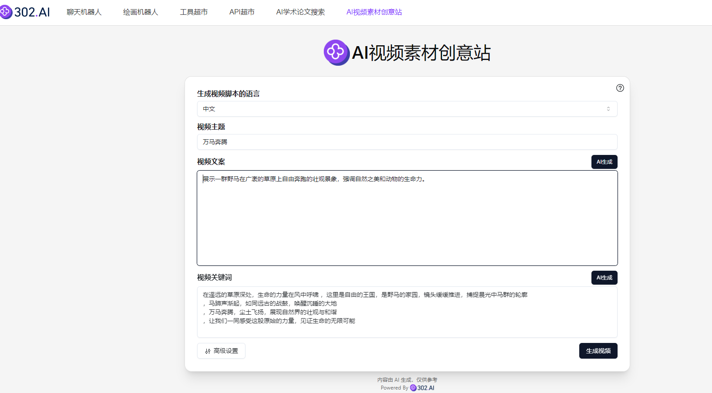Open the 绘画机器人 menu item
The image size is (712, 393).
(x=141, y=12)
